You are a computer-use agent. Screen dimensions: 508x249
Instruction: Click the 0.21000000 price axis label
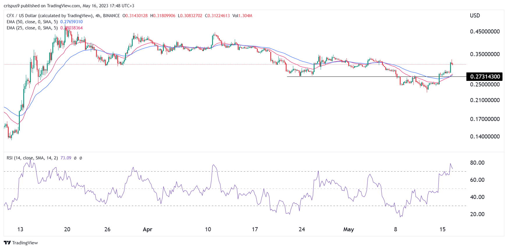pyautogui.click(x=485, y=100)
